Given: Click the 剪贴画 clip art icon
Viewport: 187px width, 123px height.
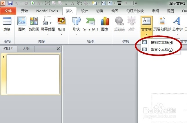Looking at the screenshot, I should tap(34, 21).
